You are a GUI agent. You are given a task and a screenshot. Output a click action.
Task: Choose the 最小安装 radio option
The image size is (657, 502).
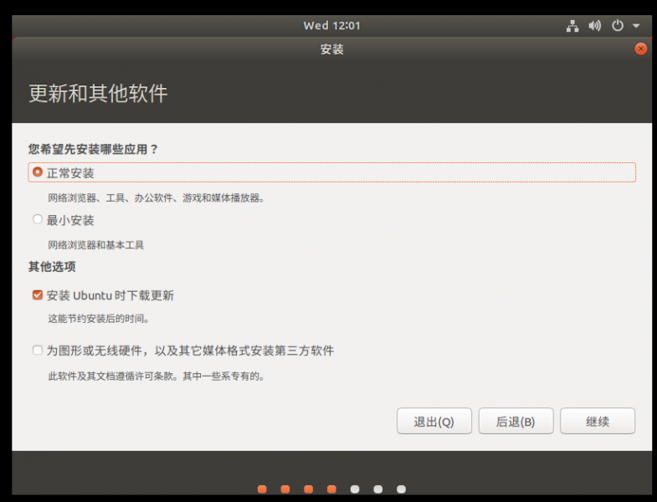(37, 220)
